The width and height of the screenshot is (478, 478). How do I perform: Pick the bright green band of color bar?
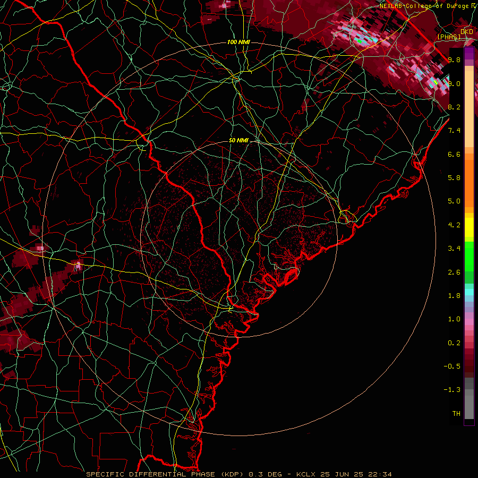(469, 256)
